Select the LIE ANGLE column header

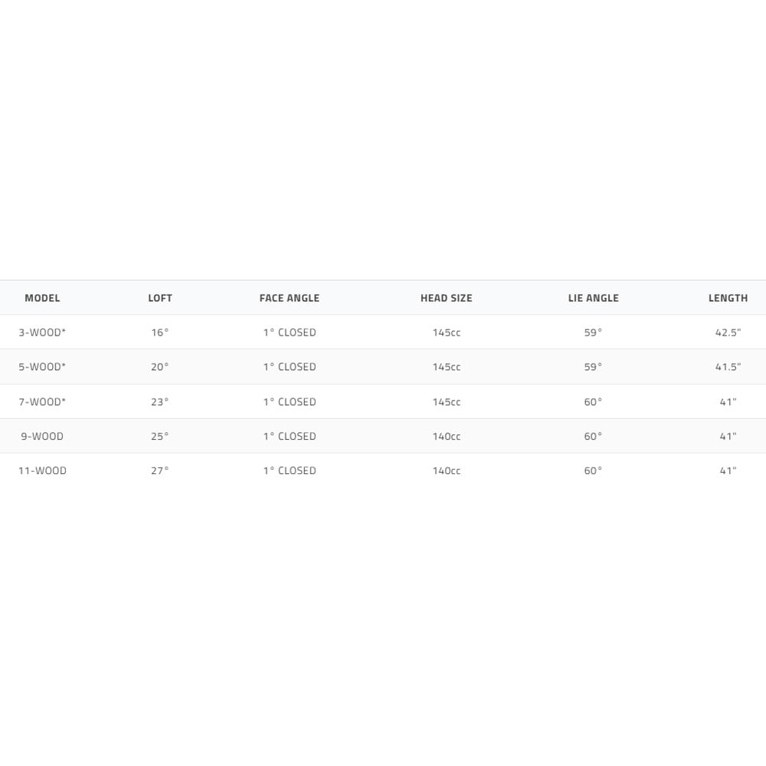pyautogui.click(x=594, y=298)
